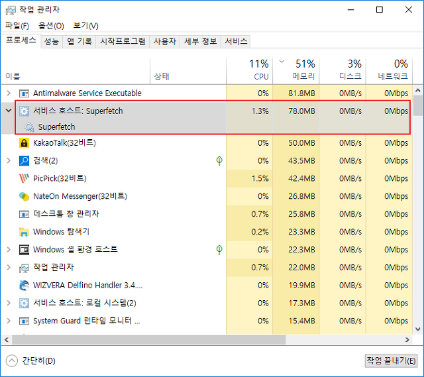The height and width of the screenshot is (377, 424).
Task: Click the vertical scrollbar up arrow
Action: point(418,90)
